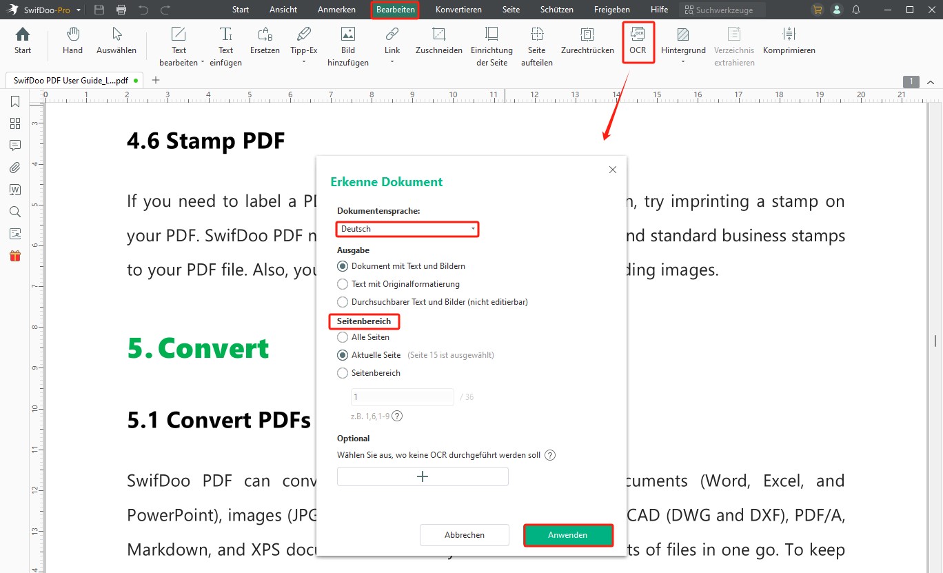This screenshot has width=943, height=573.
Task: Select Text mit Originalformatierung option
Action: point(398,284)
